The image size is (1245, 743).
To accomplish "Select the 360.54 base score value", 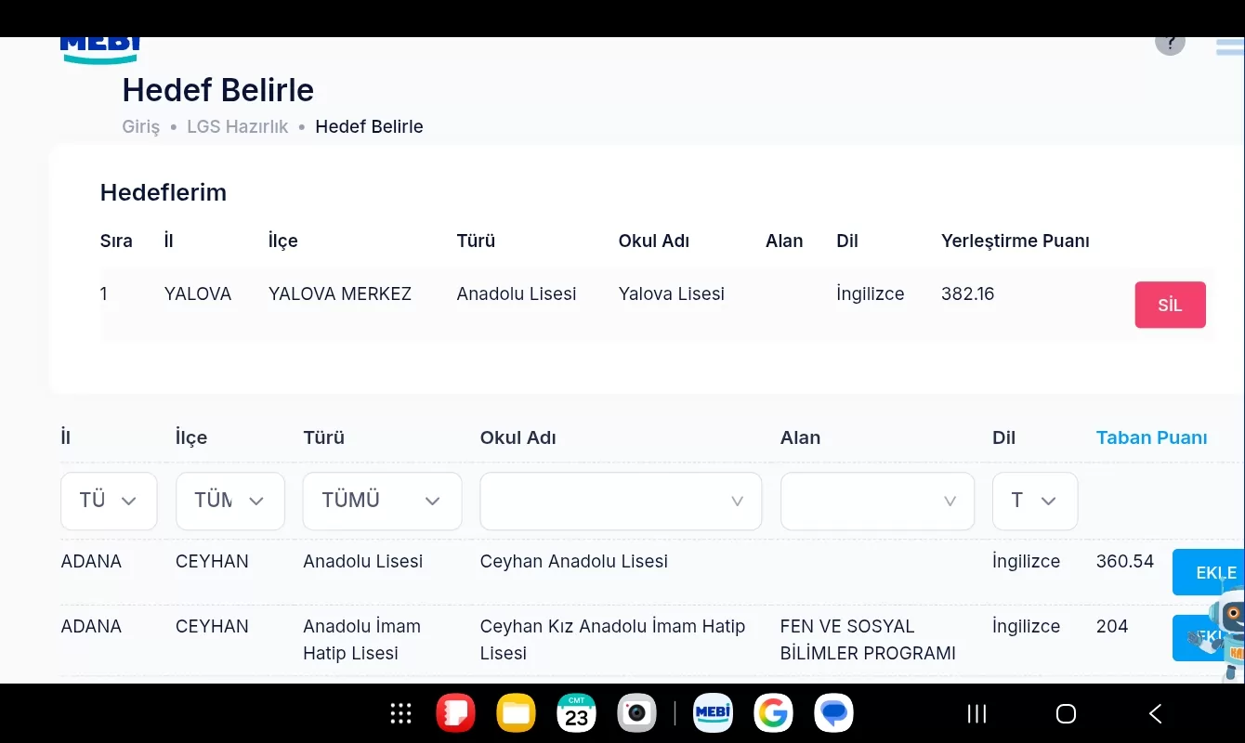I will [1124, 562].
